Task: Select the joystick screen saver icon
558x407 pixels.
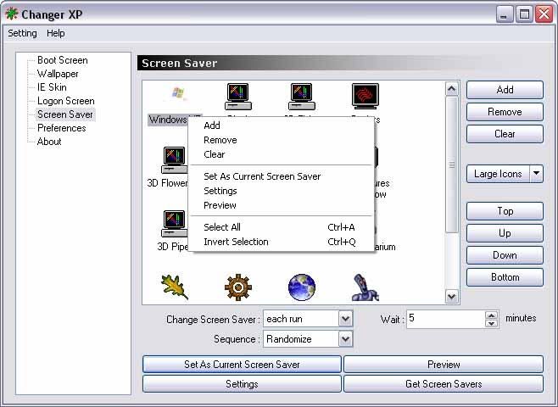Action: 365,287
